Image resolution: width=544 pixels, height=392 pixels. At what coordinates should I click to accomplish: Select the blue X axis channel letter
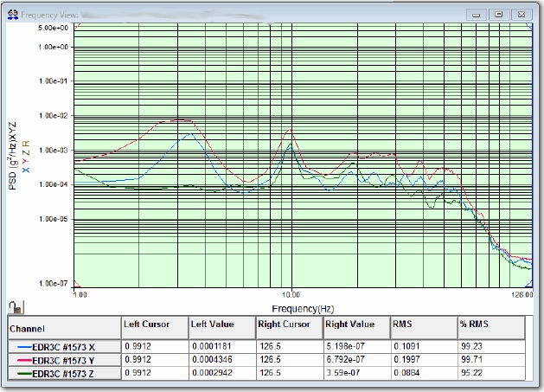click(x=26, y=170)
